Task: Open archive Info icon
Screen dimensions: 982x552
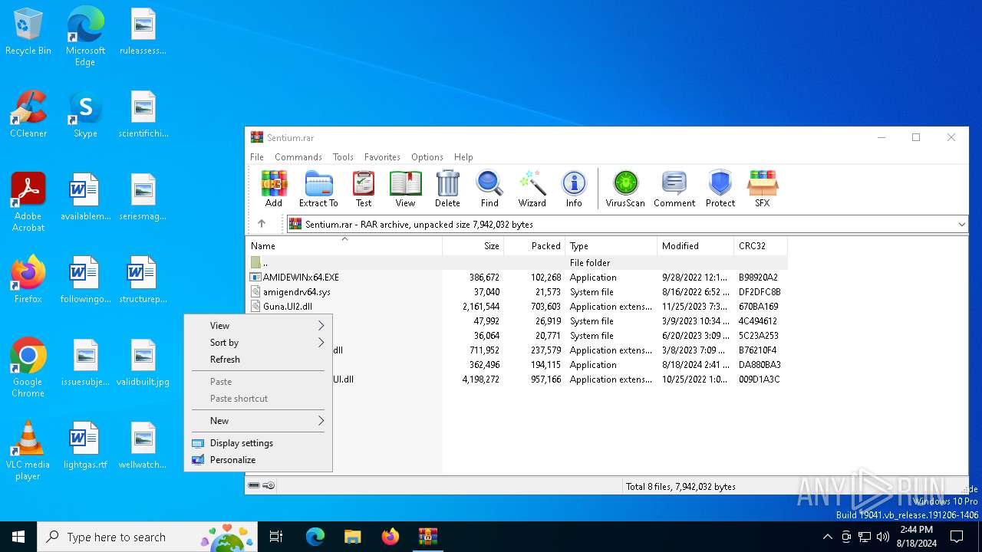Action: (574, 189)
